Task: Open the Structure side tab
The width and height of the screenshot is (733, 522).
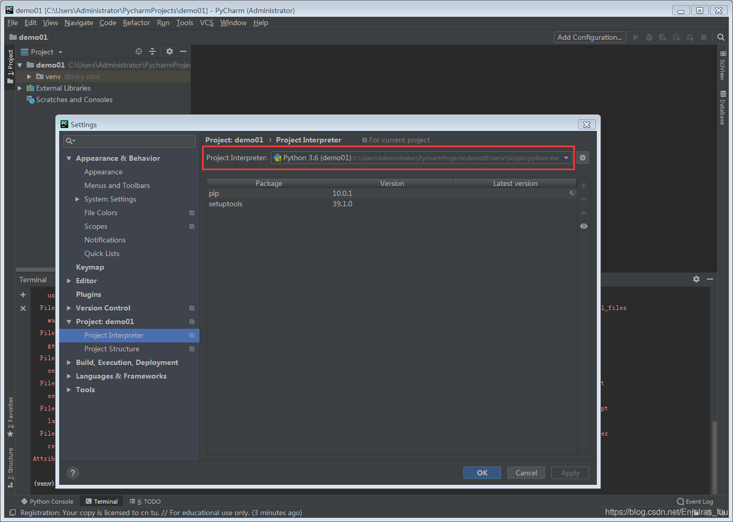Action: click(10, 468)
